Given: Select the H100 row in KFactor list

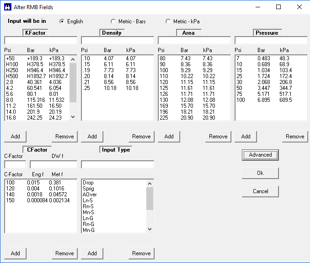Looking at the screenshot, I should click(37, 64).
